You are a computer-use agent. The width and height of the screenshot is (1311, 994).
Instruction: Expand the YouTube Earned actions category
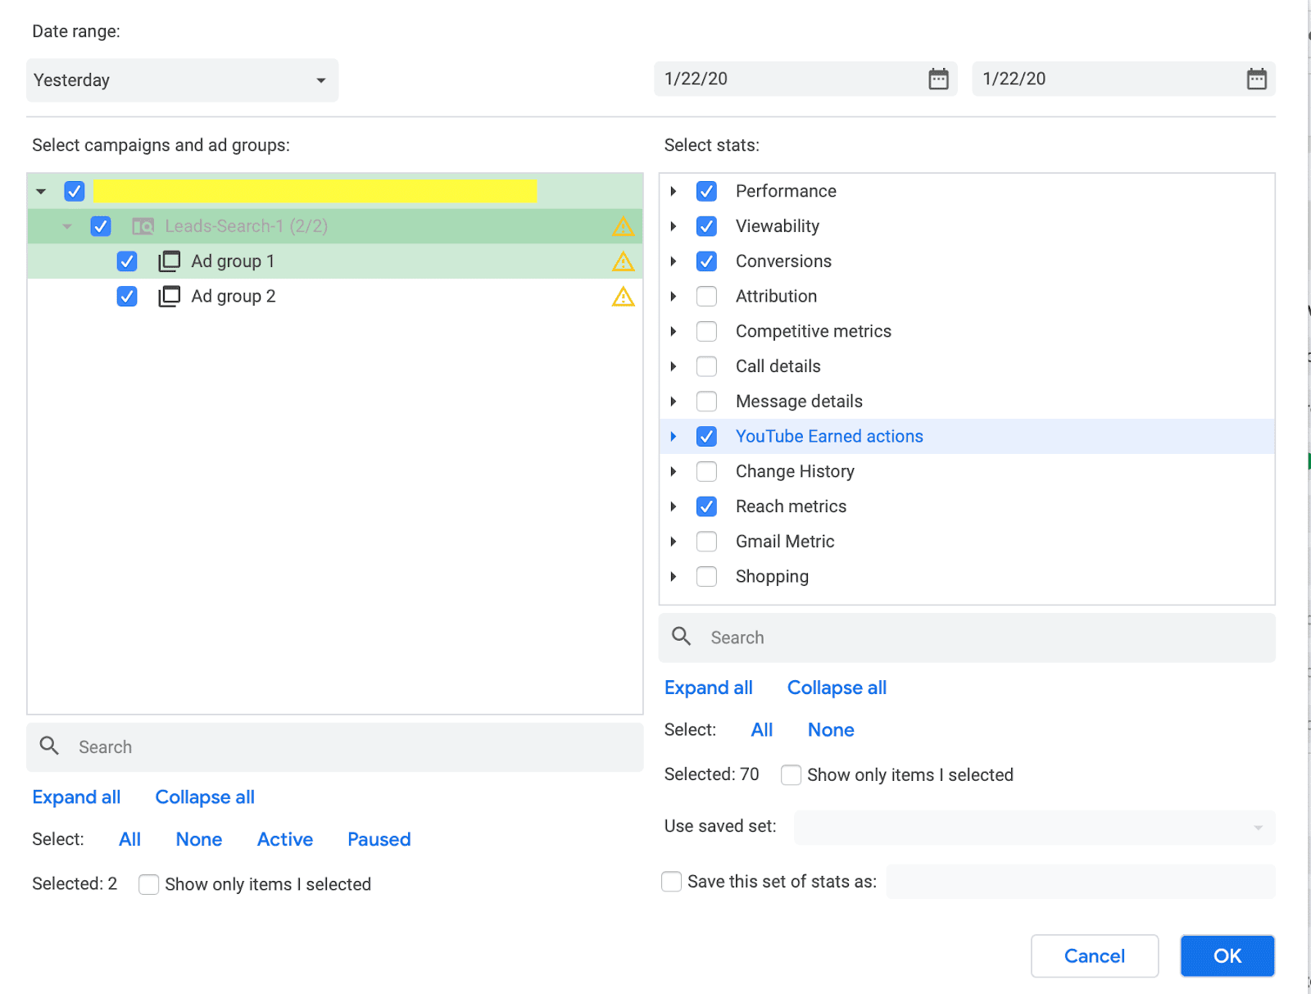674,436
